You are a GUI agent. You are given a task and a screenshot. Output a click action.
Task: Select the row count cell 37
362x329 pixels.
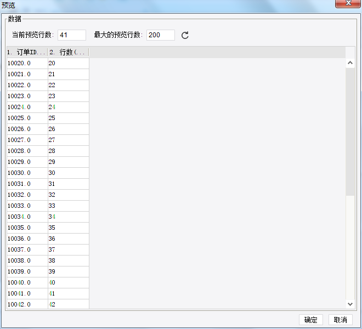[x=69, y=249]
